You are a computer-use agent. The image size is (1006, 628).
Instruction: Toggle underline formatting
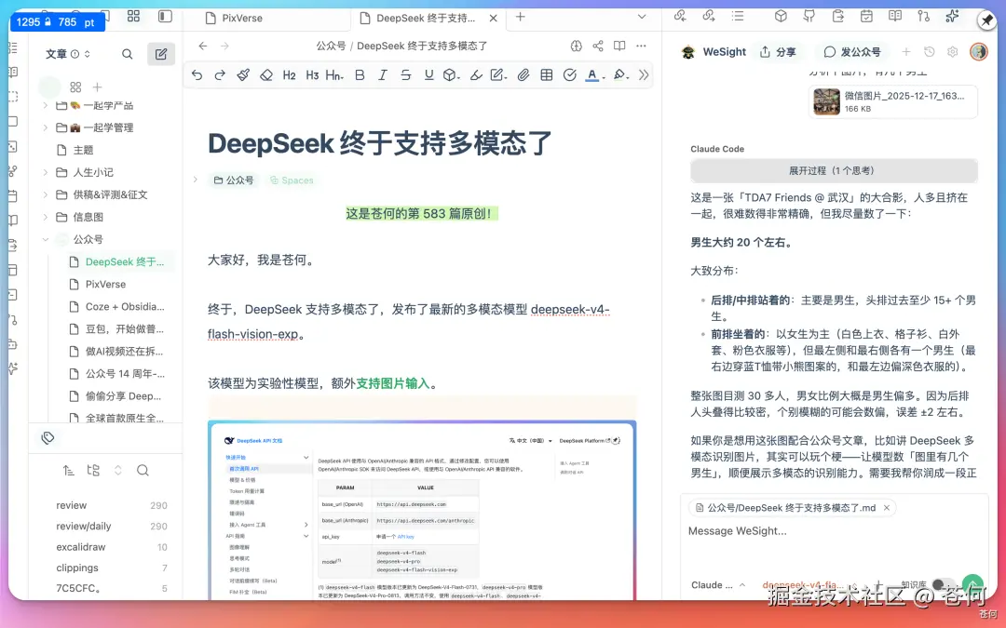click(429, 75)
